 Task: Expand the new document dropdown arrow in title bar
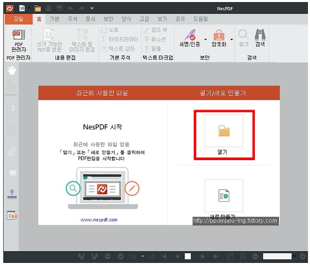coord(29,8)
